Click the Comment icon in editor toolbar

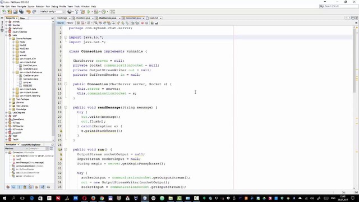pos(152,23)
